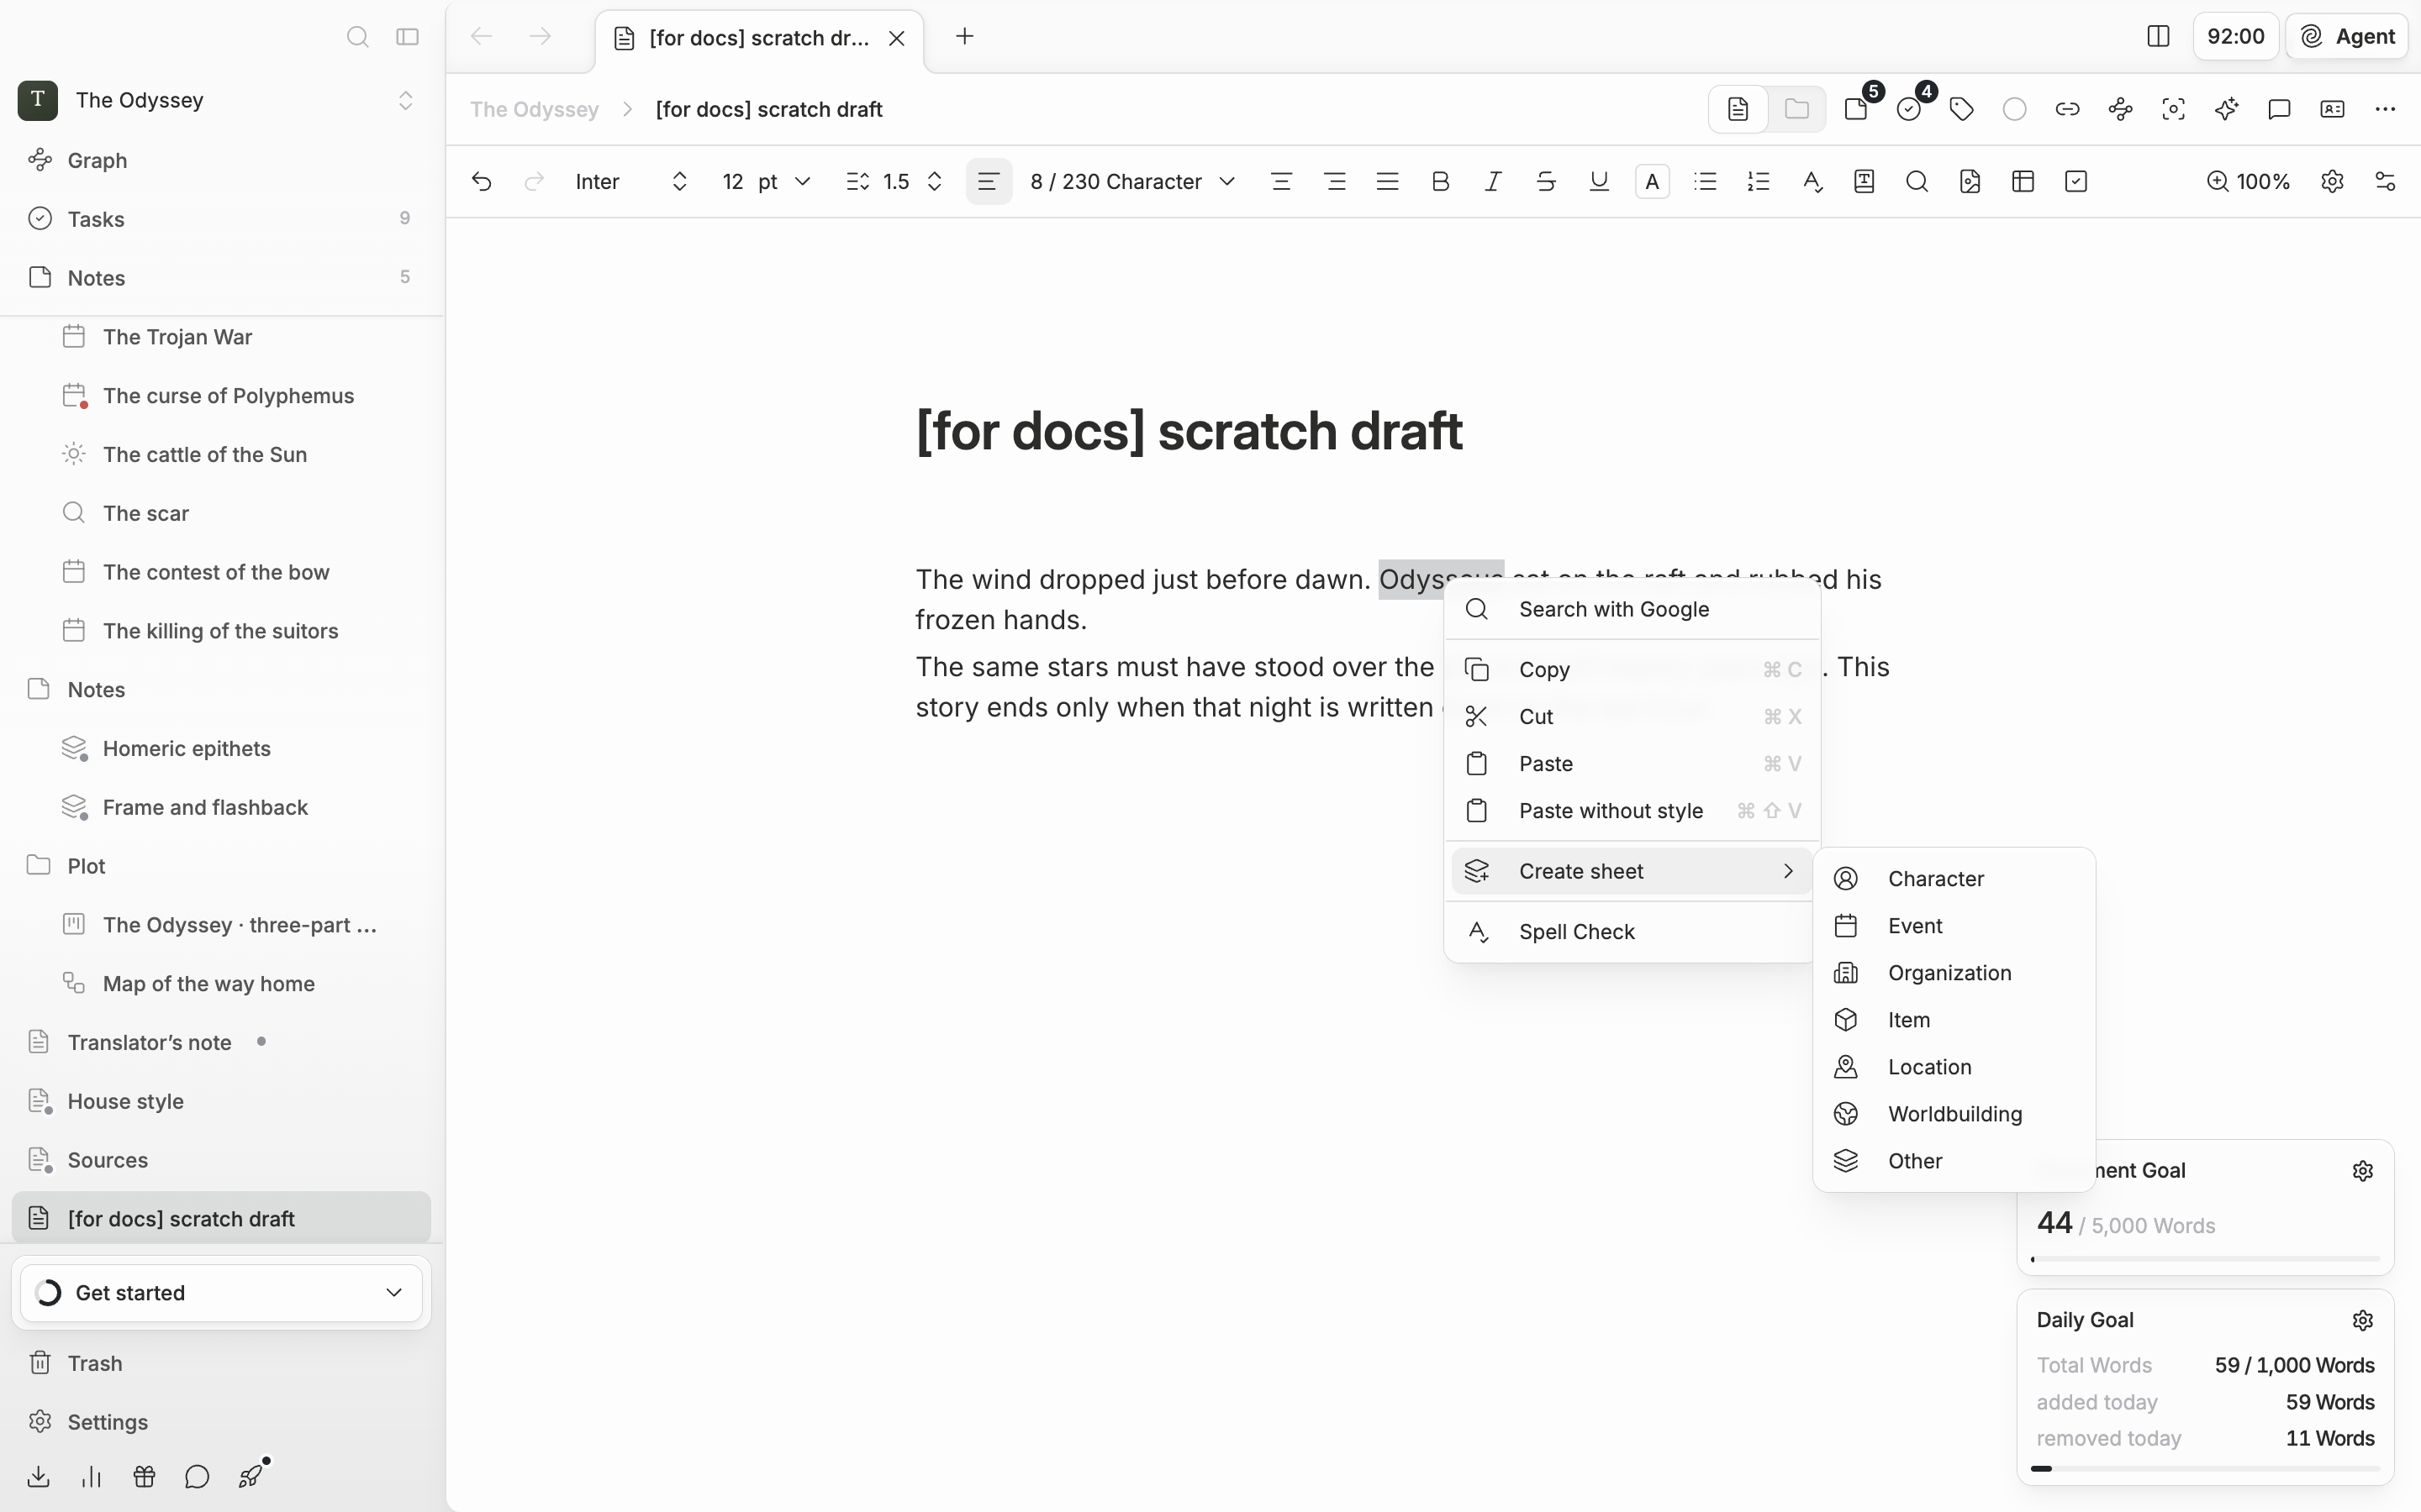Open the link icon in header
2421x1512 pixels.
pos(2068,109)
